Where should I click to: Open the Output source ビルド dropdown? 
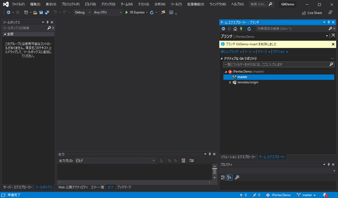tap(115, 161)
